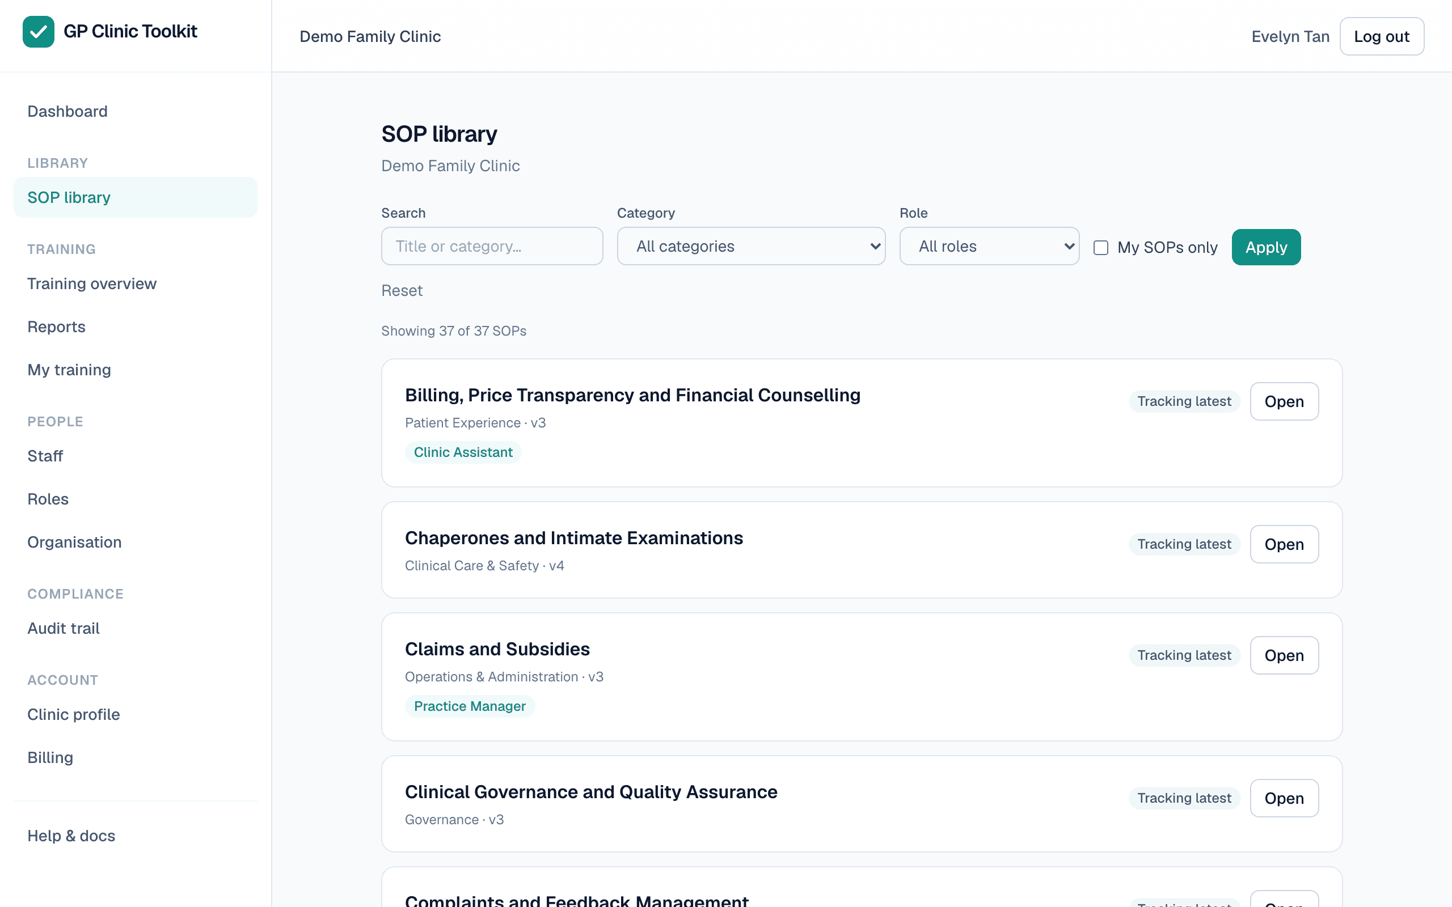
Task: Open Clinic profile page
Action: pyautogui.click(x=136, y=714)
